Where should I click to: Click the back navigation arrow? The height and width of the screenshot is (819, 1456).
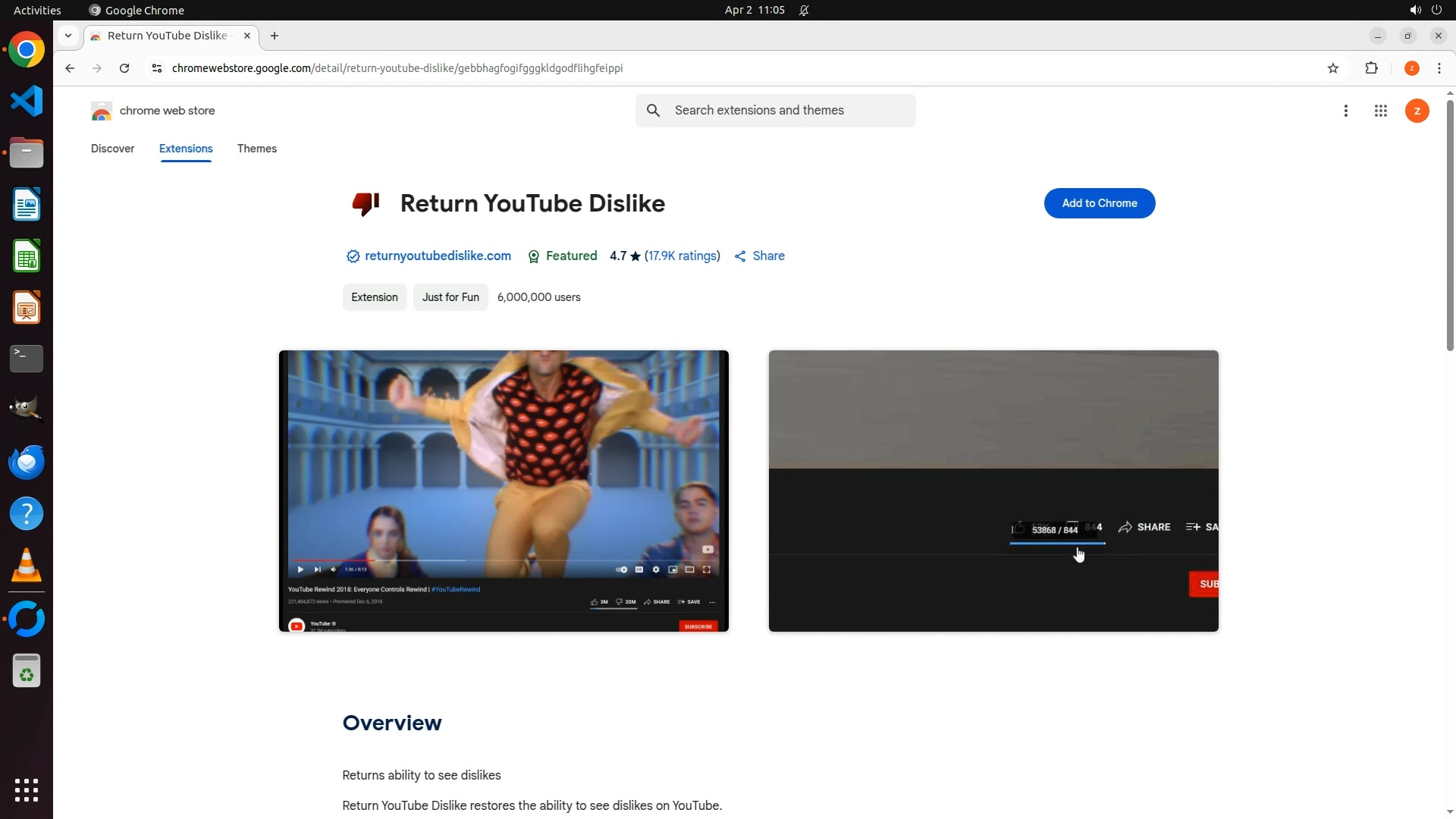[70, 68]
